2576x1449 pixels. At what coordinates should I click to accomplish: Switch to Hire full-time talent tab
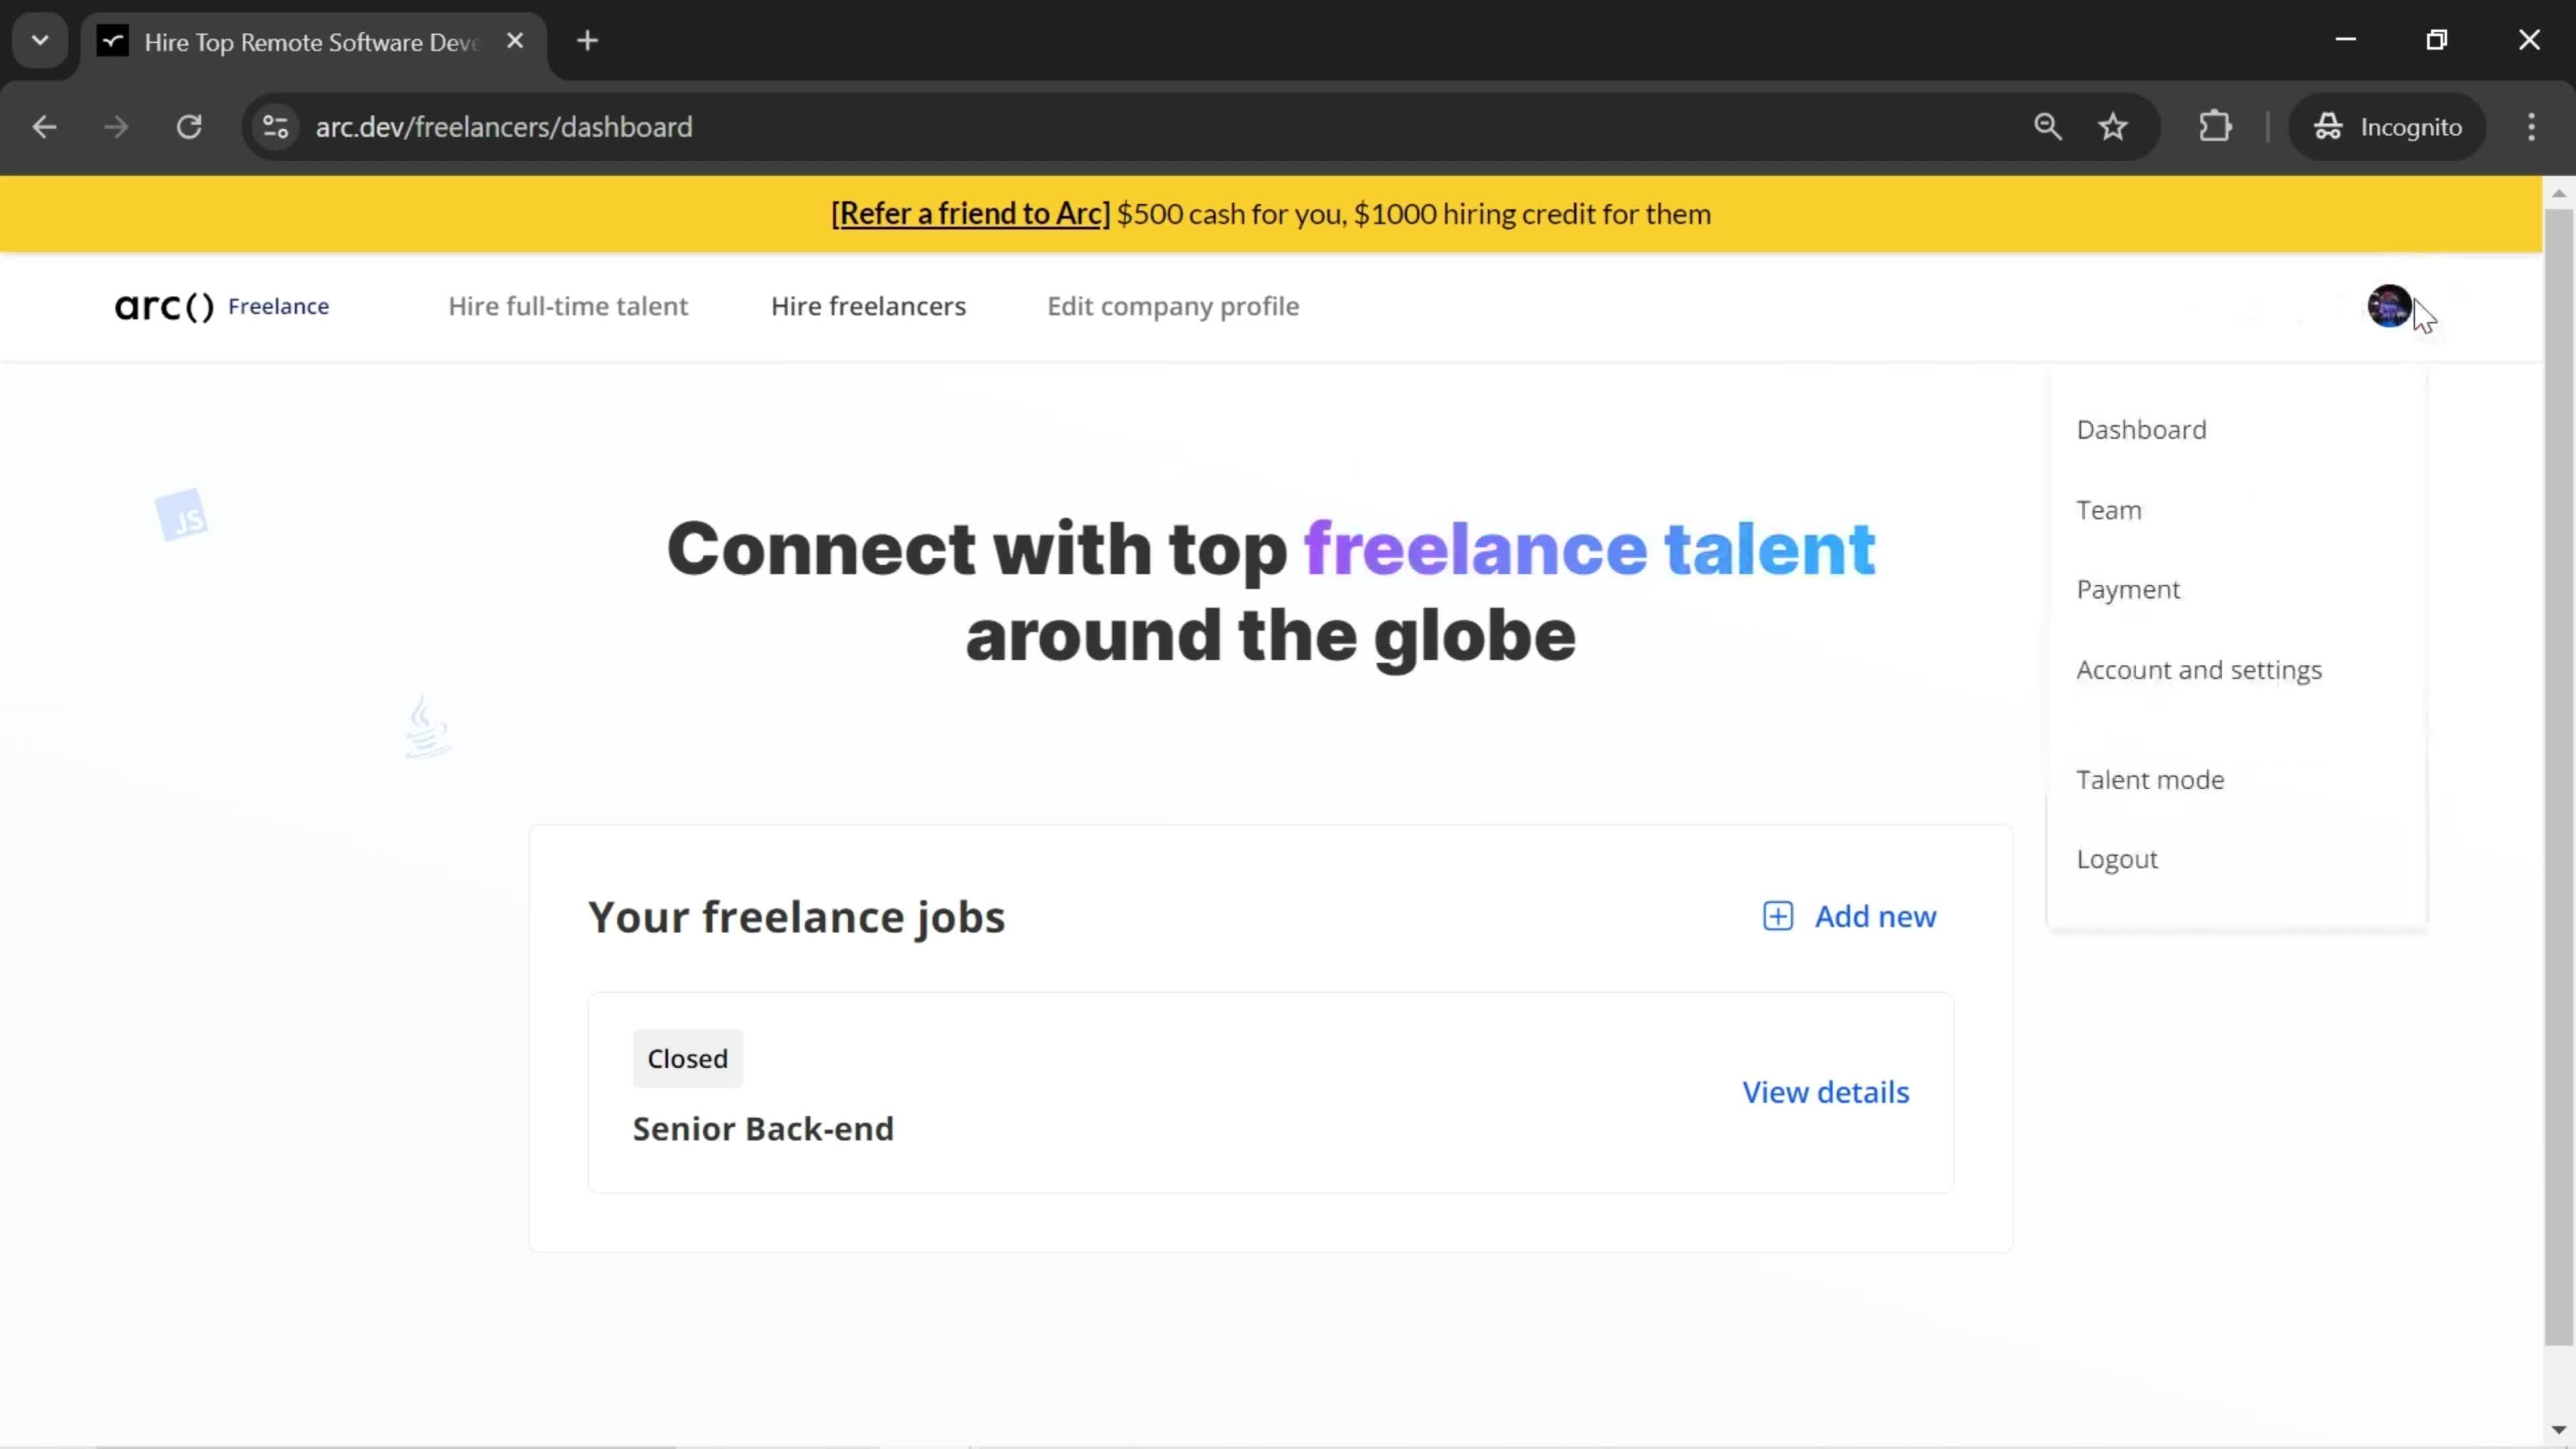(x=570, y=306)
